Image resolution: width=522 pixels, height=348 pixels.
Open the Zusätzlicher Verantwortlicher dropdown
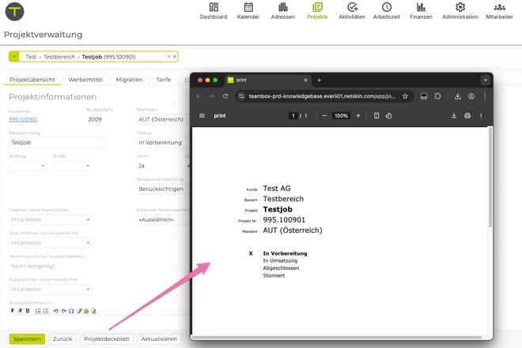pos(51,290)
